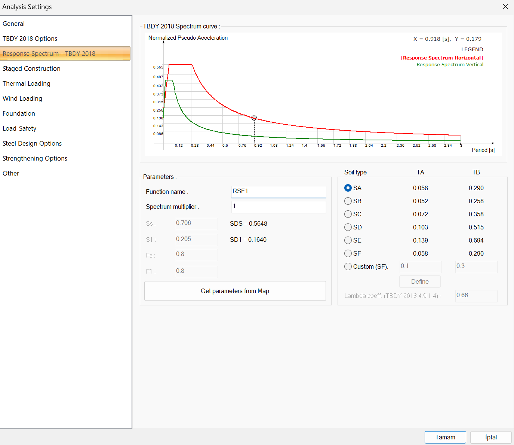The height and width of the screenshot is (445, 514).
Task: Enable the Custom (SF) soil type
Action: pos(348,266)
